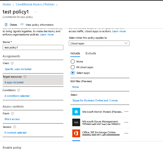The height and width of the screenshot is (150, 163).
Task: Open Specific users included link
Action: coord(18,69)
